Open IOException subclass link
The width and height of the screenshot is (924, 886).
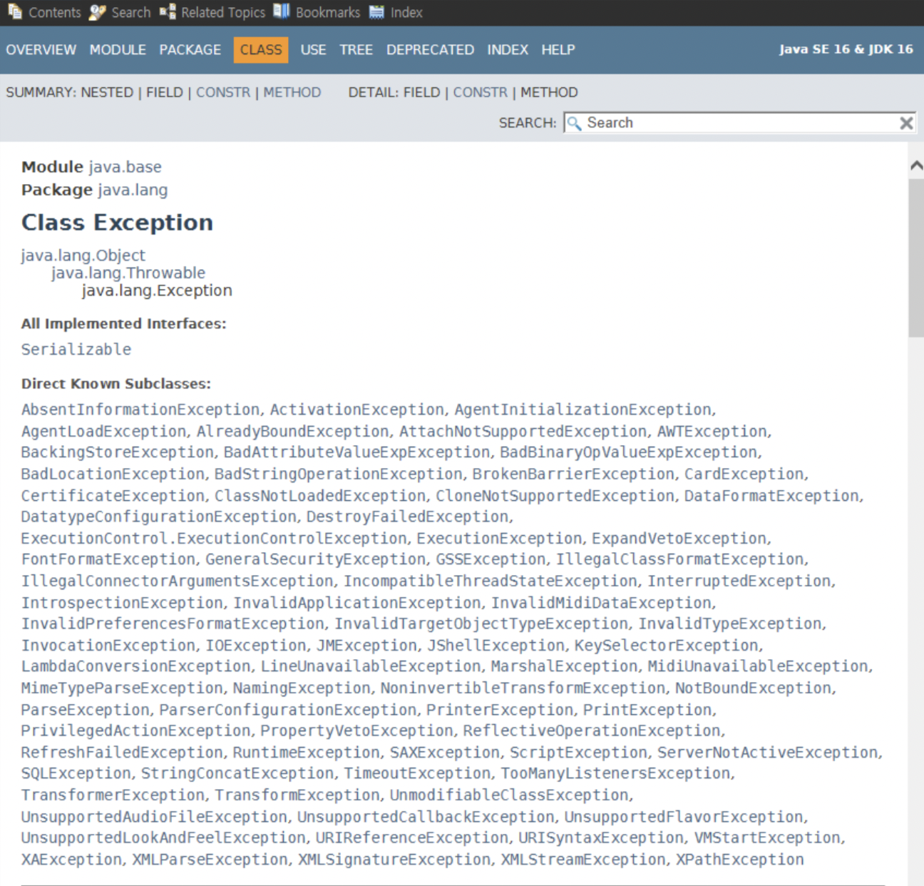tap(256, 646)
